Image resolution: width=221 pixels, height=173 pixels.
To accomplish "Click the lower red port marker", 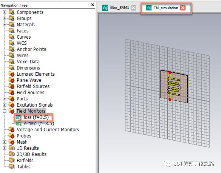I will (170, 100).
